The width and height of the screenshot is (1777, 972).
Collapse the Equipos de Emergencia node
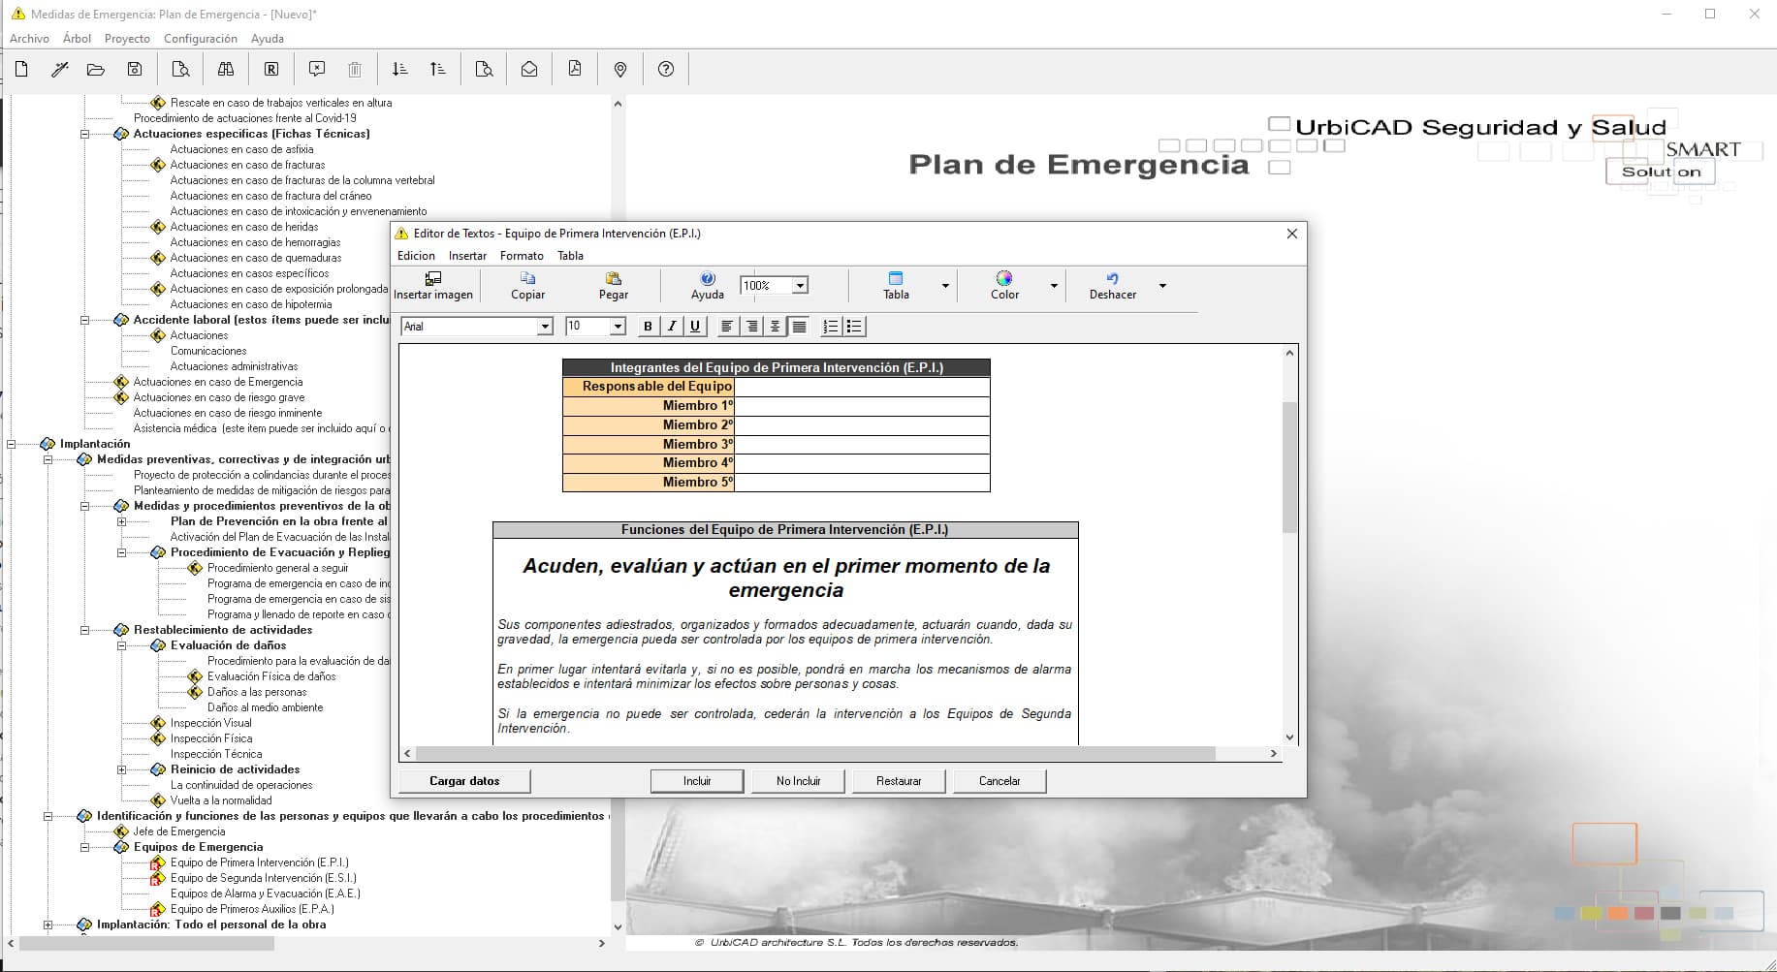coord(84,847)
